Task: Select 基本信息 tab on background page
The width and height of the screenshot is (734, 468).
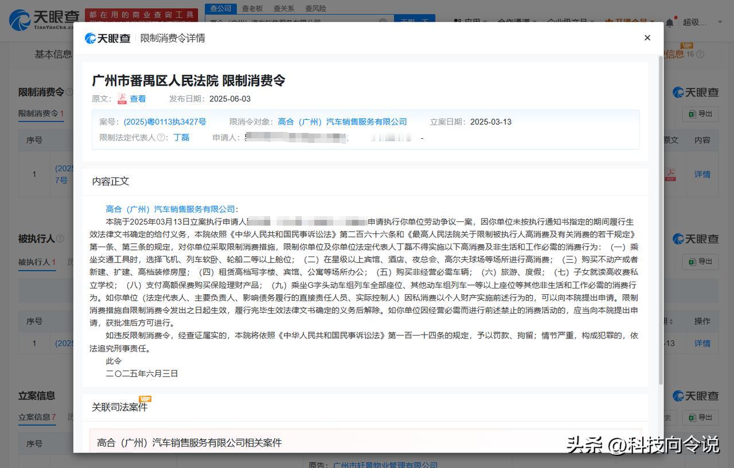Action: tap(53, 54)
